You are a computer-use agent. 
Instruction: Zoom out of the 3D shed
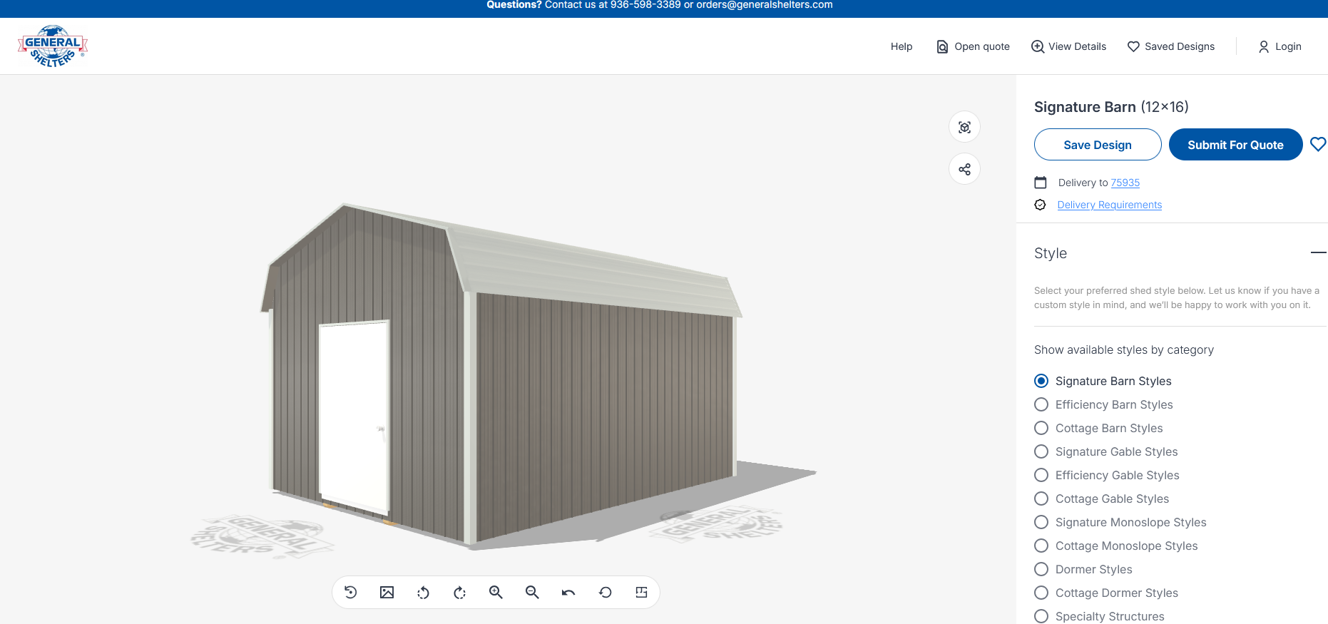(x=532, y=592)
